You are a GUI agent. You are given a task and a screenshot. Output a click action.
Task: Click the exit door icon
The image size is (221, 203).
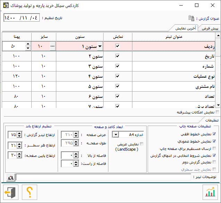(x=11, y=192)
